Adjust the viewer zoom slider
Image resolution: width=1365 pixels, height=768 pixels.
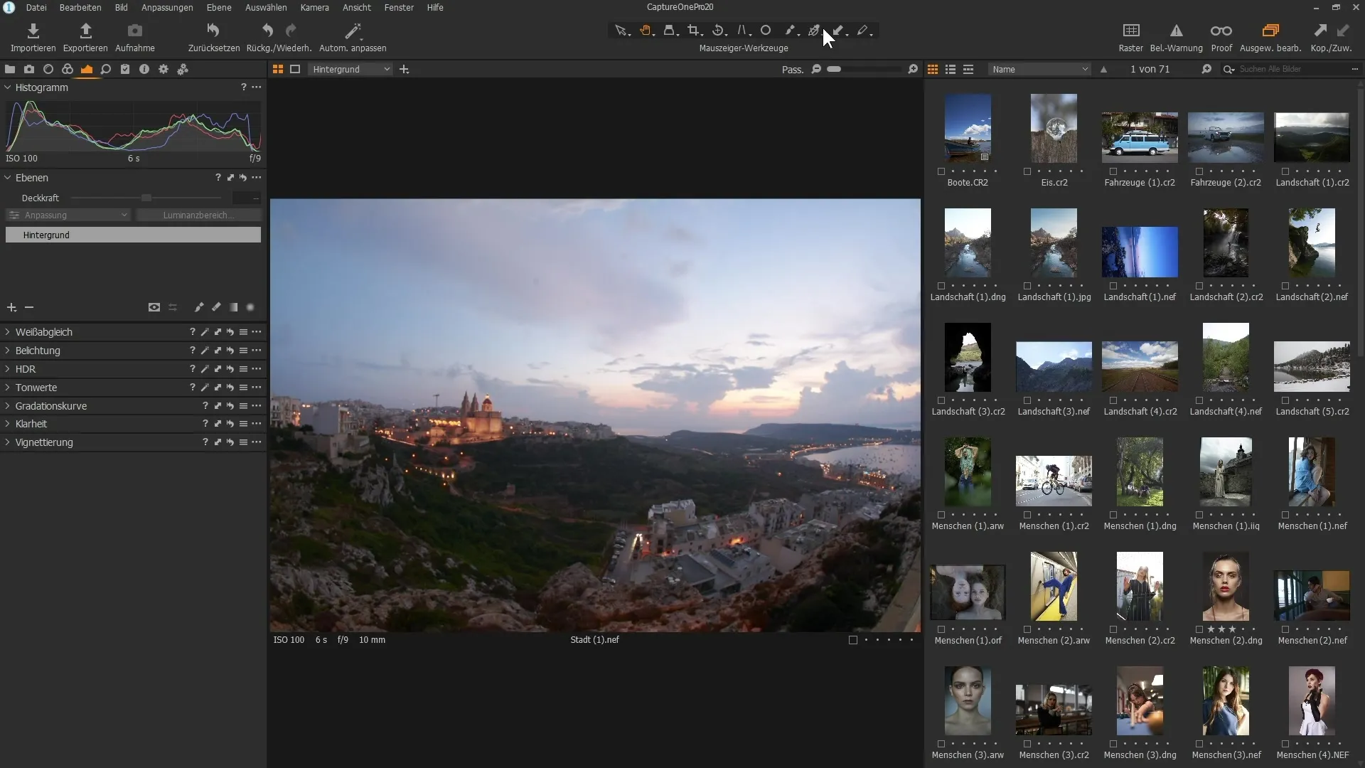[x=864, y=69]
